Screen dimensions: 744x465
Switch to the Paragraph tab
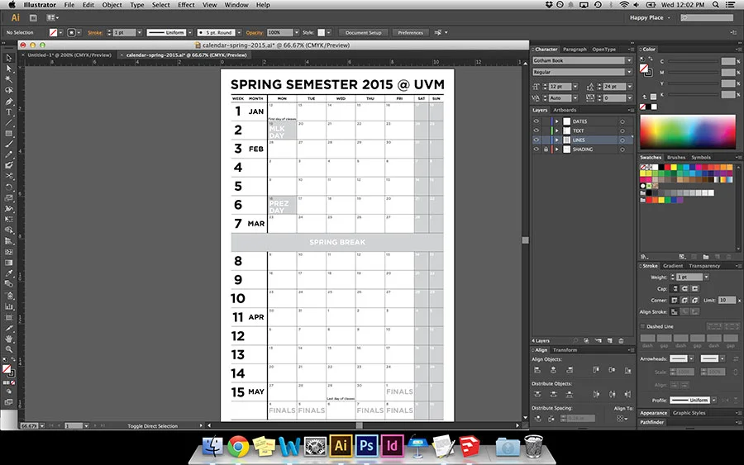click(575, 50)
